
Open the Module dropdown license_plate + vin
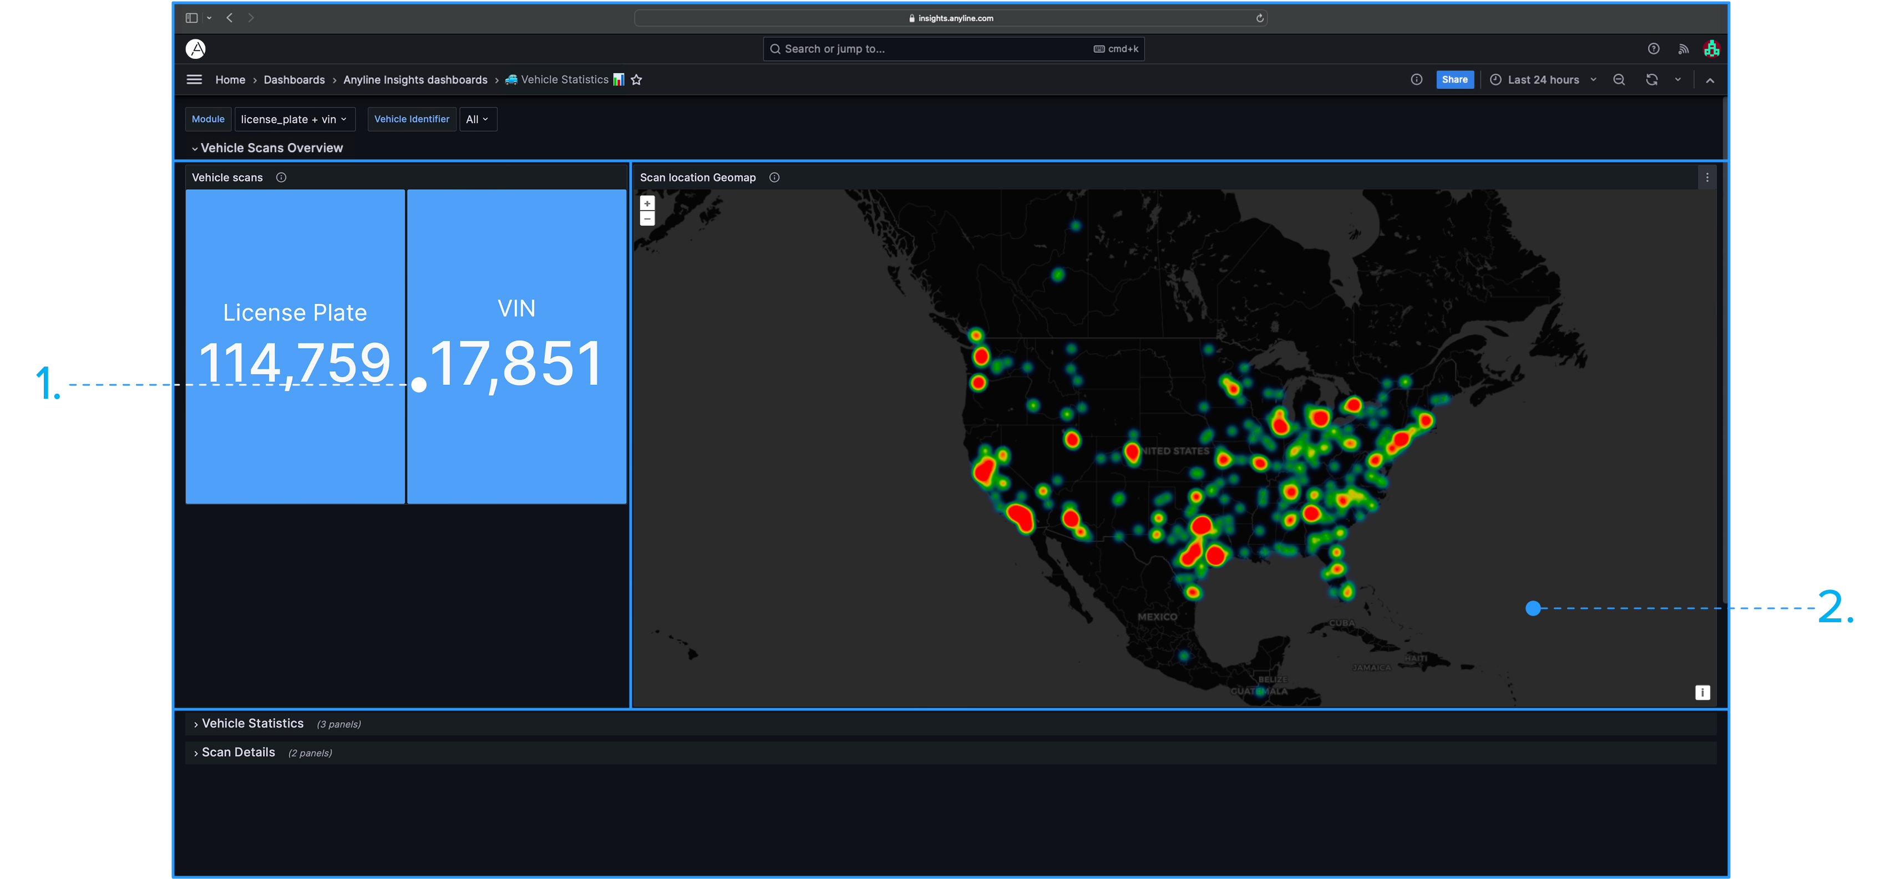(295, 119)
